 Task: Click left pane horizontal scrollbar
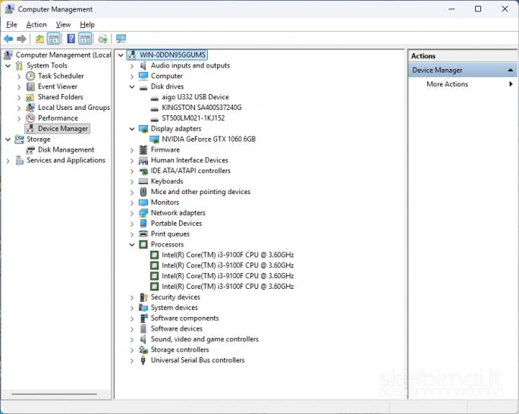[55, 394]
